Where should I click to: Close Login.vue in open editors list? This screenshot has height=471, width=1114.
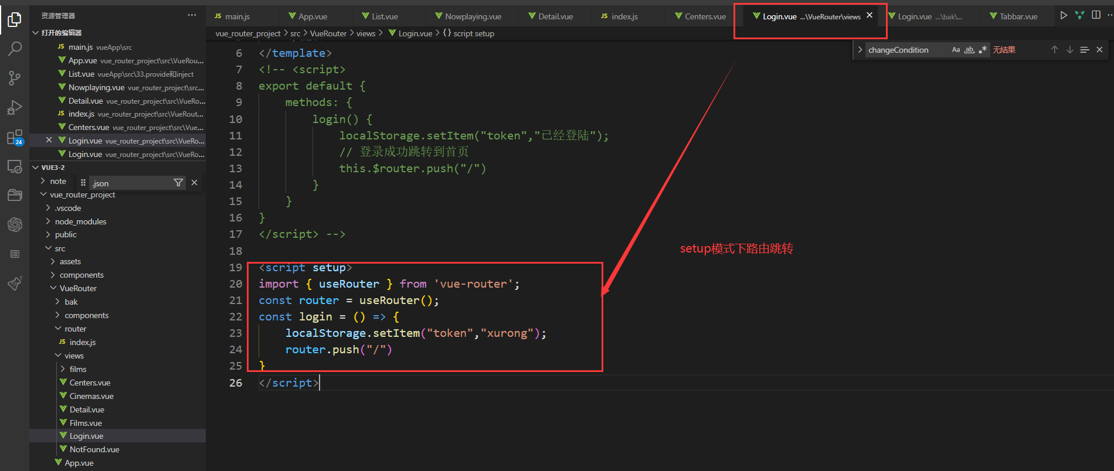[x=49, y=140]
